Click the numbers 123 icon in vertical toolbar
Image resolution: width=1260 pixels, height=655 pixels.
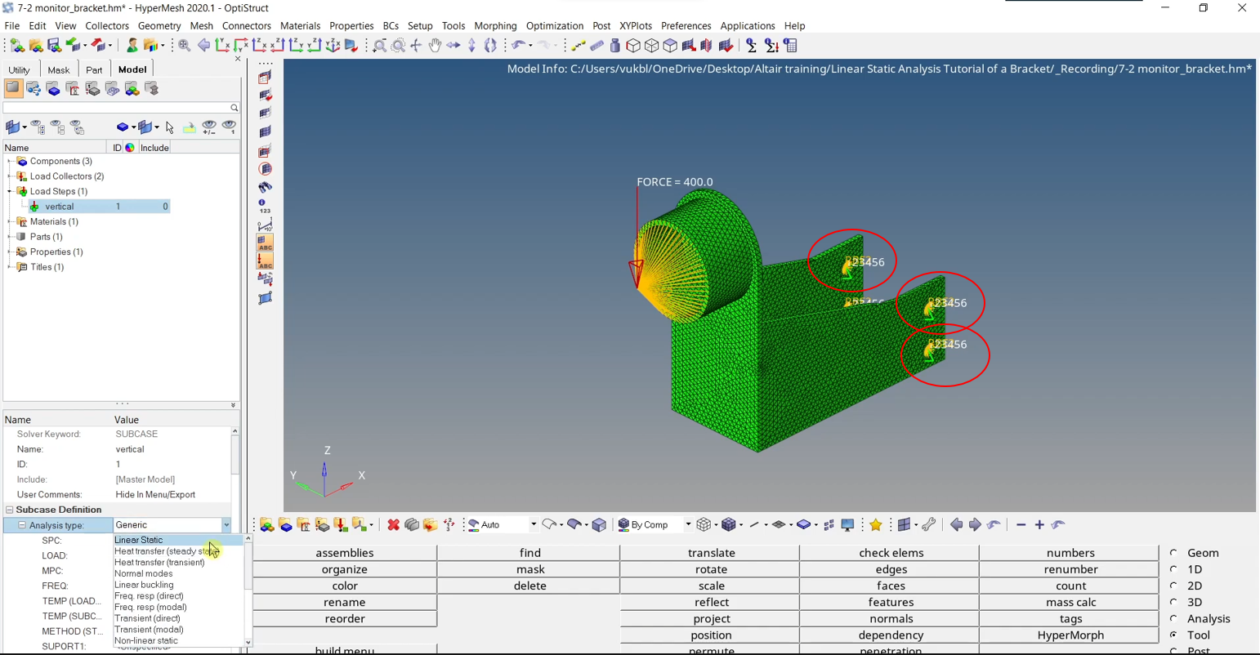click(x=265, y=207)
